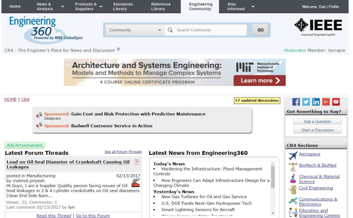
Task: Click the Start a Discussion button
Action: tap(317, 130)
